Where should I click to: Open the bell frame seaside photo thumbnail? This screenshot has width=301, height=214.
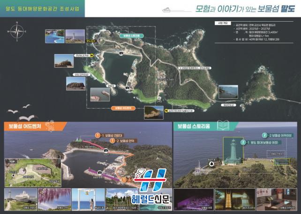(x=88, y=199)
